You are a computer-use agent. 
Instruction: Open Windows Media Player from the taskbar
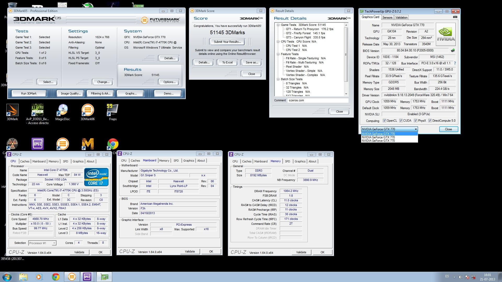coord(39,277)
